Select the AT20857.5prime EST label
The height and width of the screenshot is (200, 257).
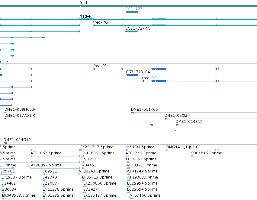(x=46, y=165)
